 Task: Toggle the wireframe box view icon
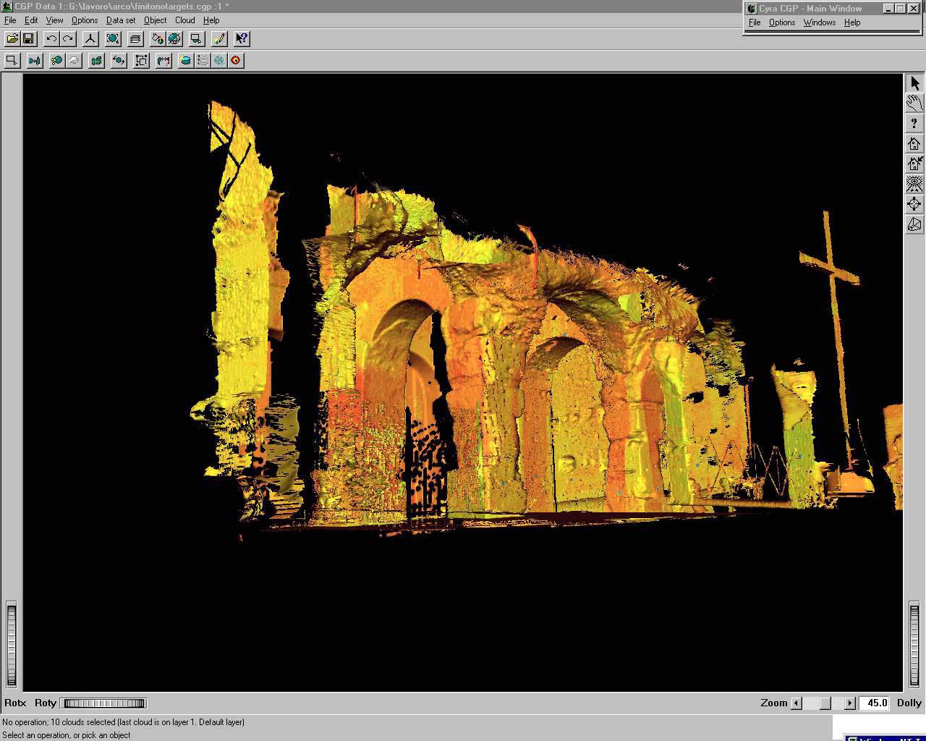coord(914,224)
